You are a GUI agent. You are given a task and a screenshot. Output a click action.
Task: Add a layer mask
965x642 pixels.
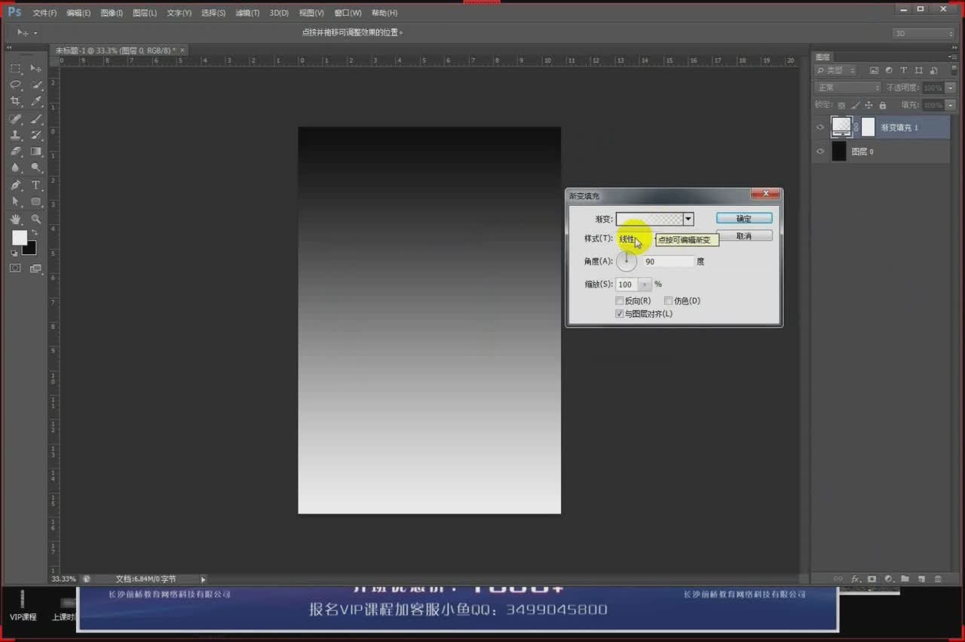872,579
